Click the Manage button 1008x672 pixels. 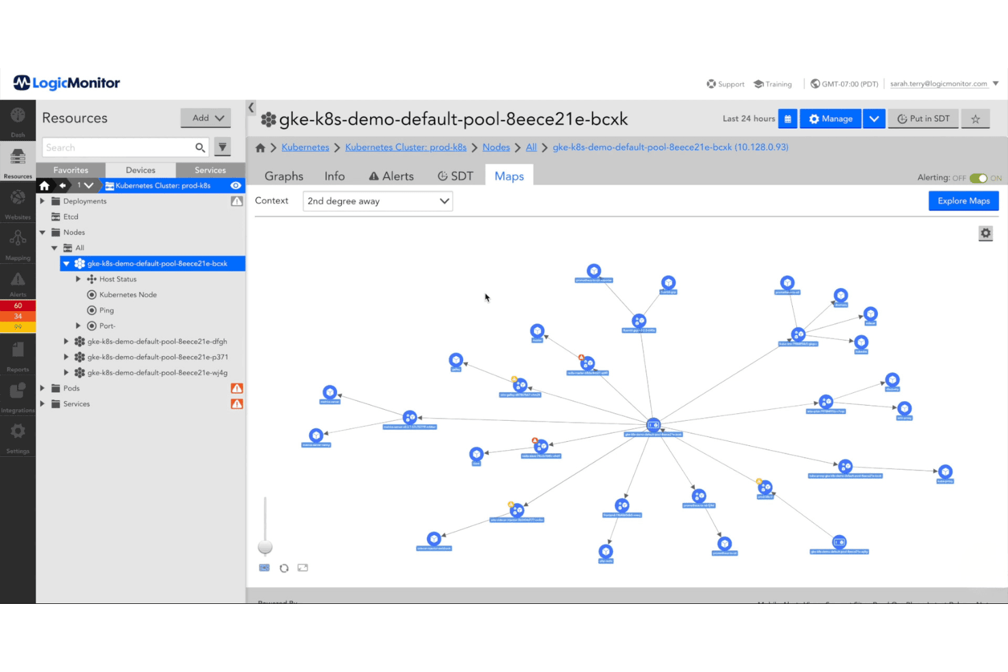pyautogui.click(x=830, y=118)
